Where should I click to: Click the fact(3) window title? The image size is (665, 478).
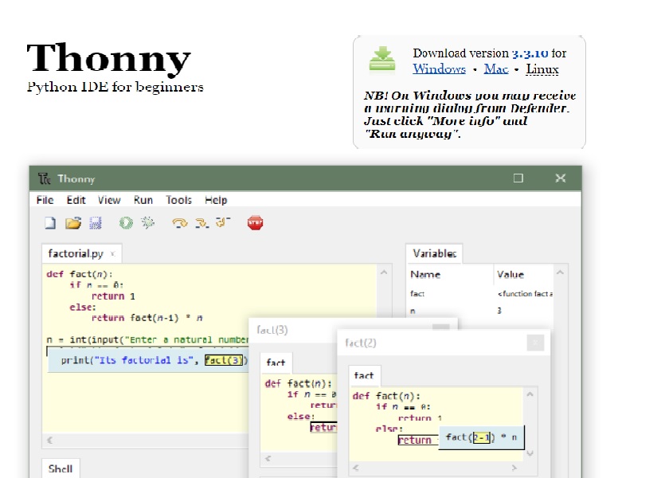point(272,330)
